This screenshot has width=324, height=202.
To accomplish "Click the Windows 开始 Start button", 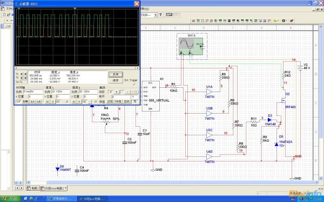I will pyautogui.click(x=11, y=199).
